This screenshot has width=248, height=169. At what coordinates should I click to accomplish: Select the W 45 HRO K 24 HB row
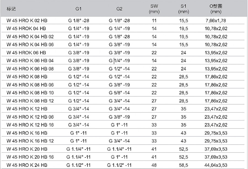(123, 165)
